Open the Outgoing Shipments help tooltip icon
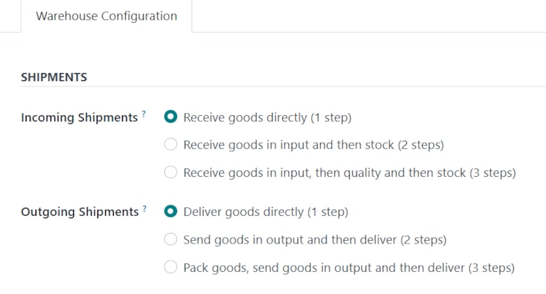The image size is (546, 294). point(144,208)
